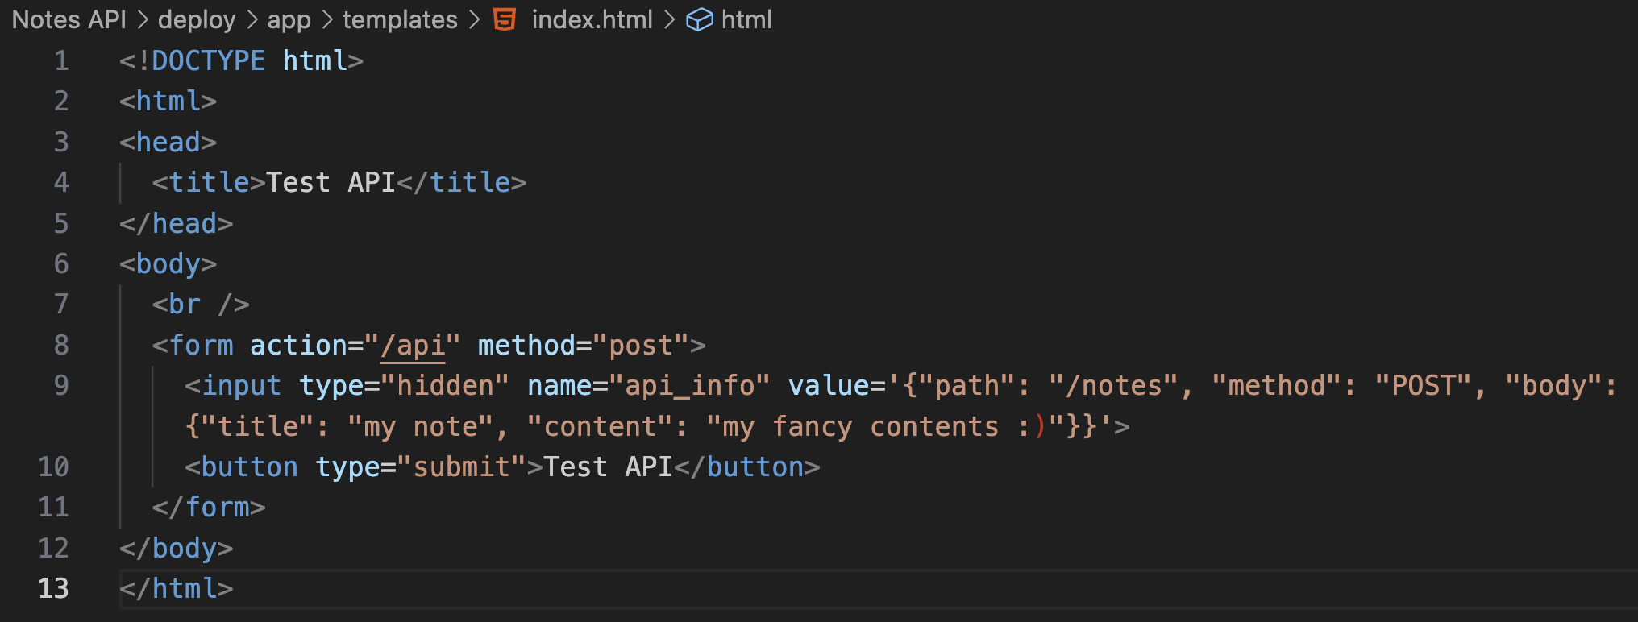Click the closing form tag
Viewport: 1638px width, 622px height.
point(209,508)
